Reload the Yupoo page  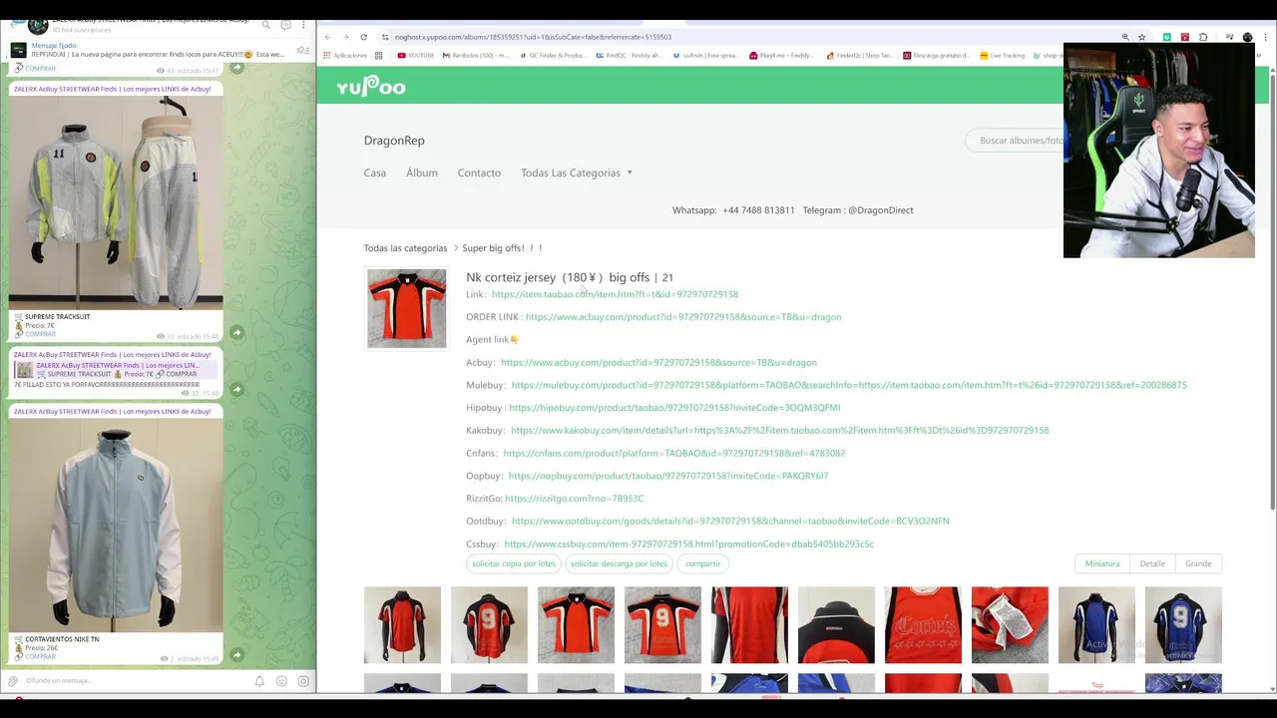[363, 37]
